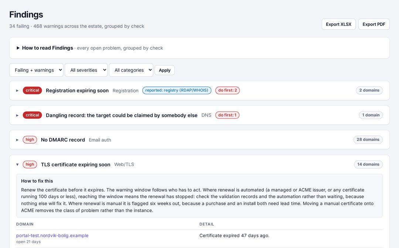Viewport: 399px width, 248px height.
Task: Expand the No DMARC record finding
Action: 199,140
